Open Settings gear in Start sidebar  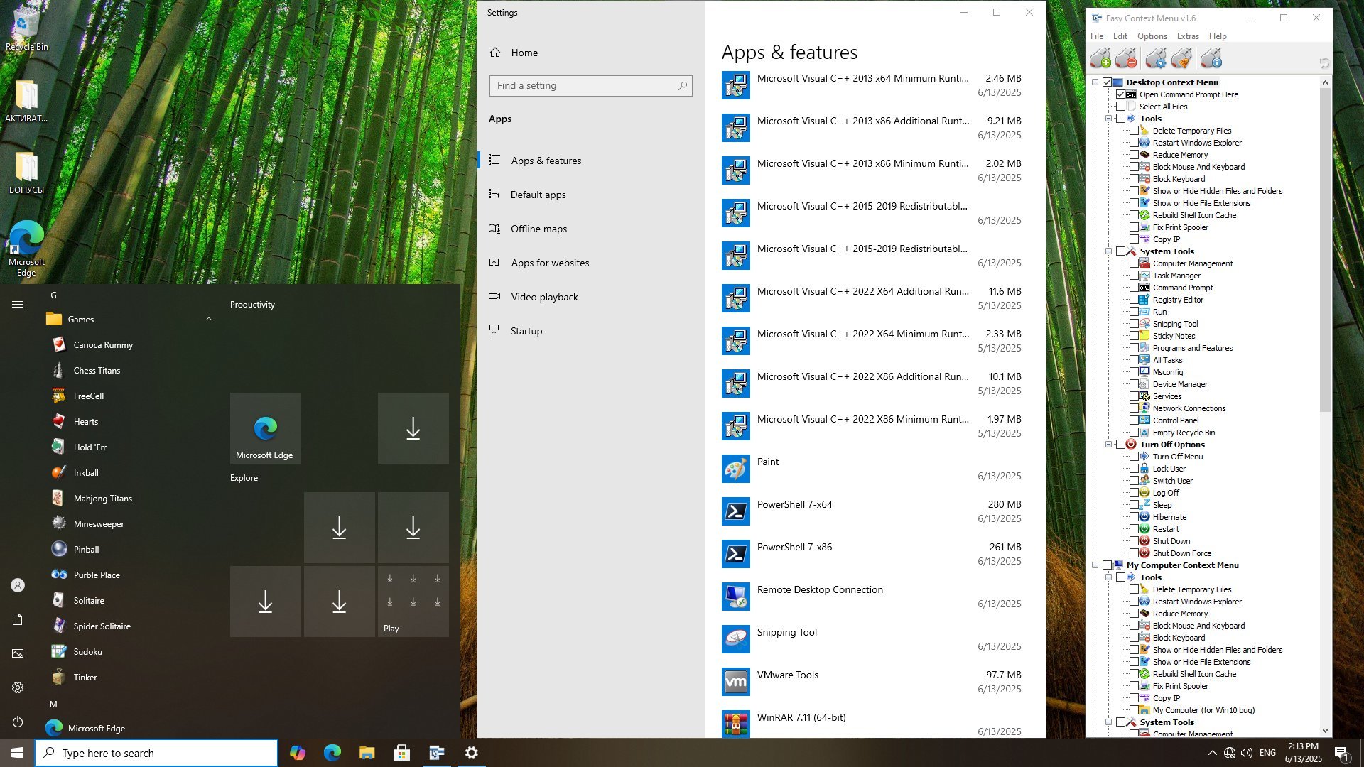pos(18,687)
